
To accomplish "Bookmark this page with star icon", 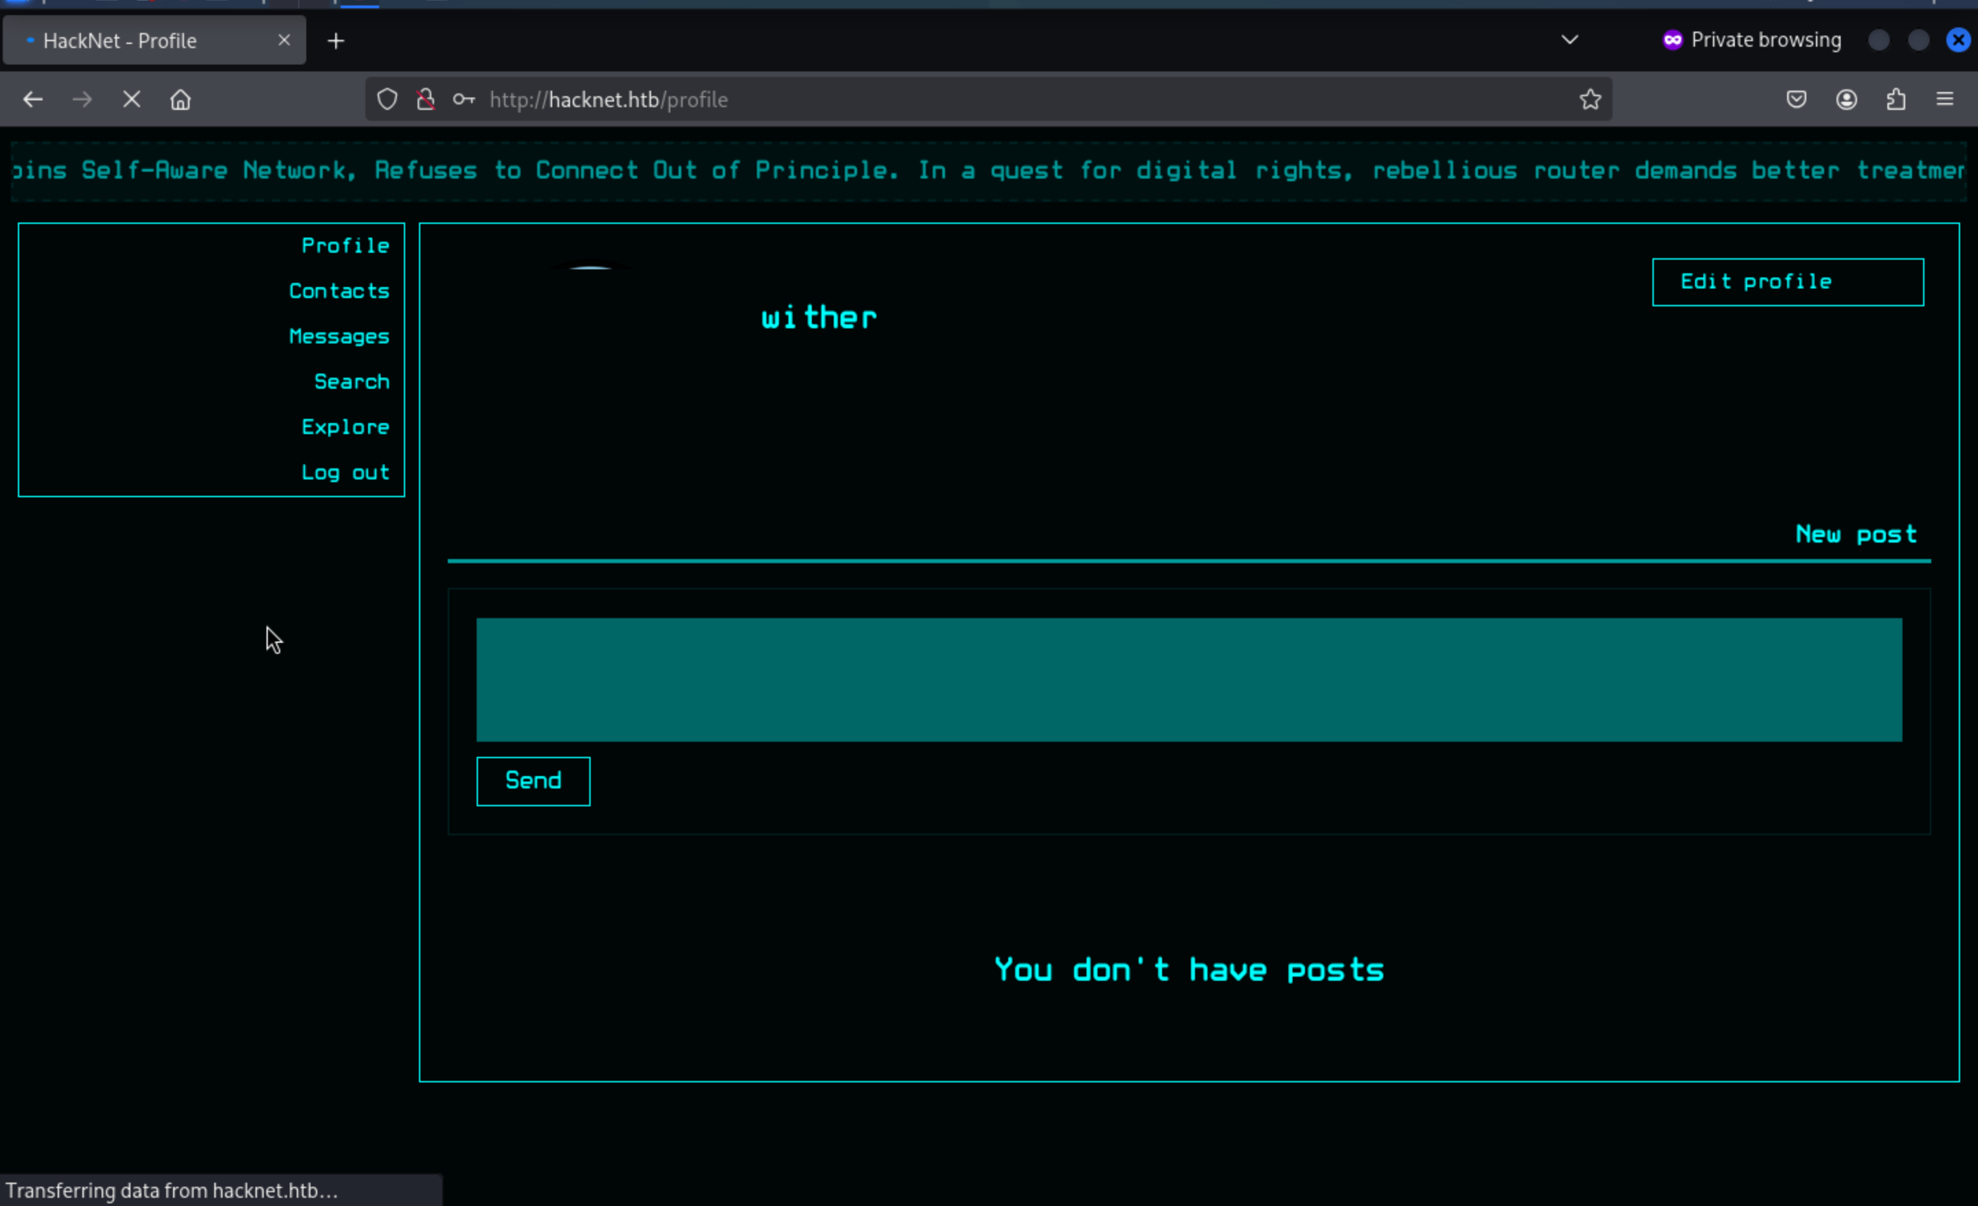I will coord(1589,100).
